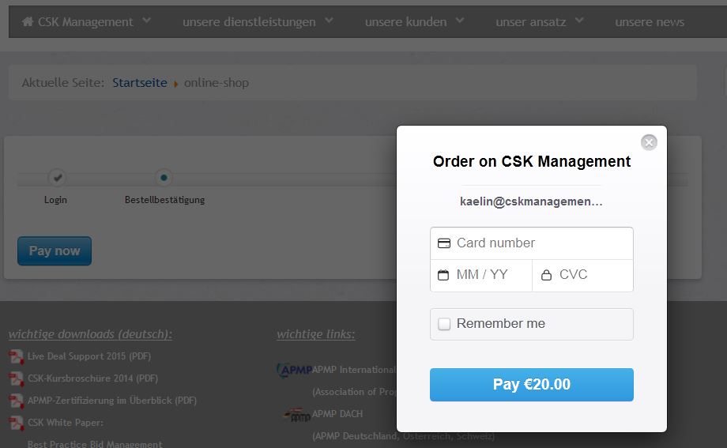Click the credit card icon in Card number field
The image size is (727, 448).
click(444, 243)
